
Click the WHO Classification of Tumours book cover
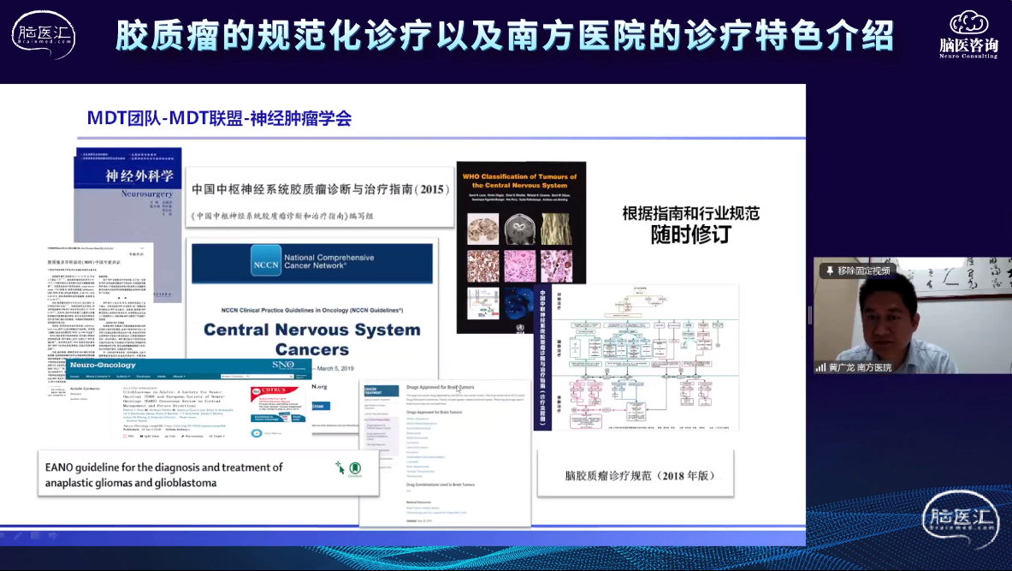point(521,247)
